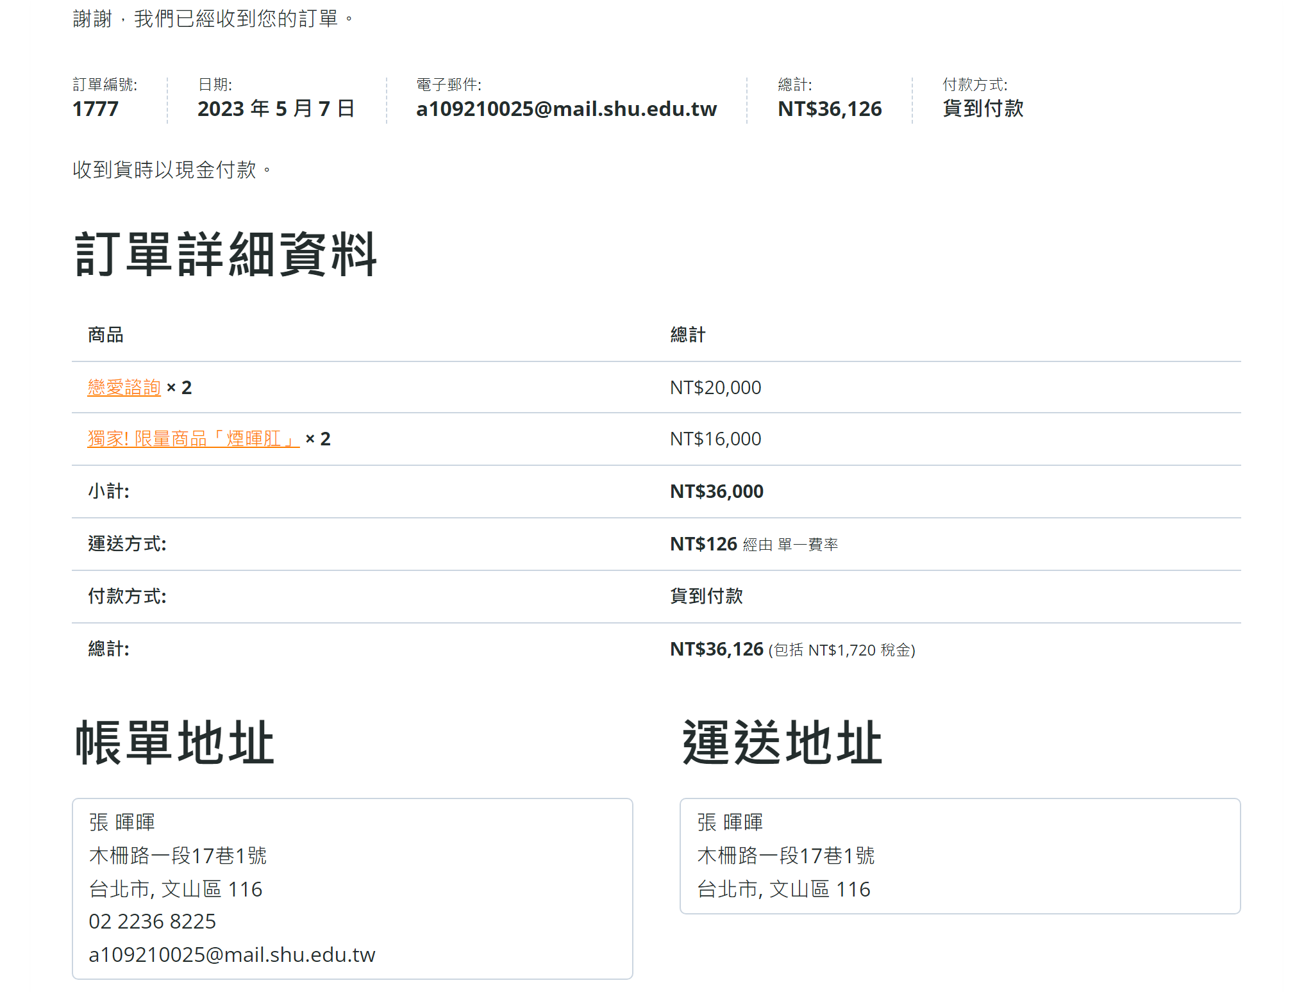Image resolution: width=1313 pixels, height=992 pixels.
Task: Click the 訂單詳細資料 heading
Action: (226, 254)
